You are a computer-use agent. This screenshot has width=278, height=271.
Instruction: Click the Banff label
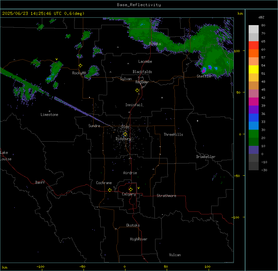tap(40, 182)
